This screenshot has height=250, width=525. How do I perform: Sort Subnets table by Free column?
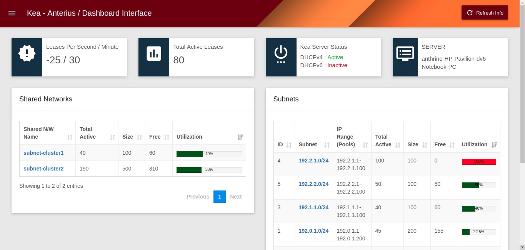[x=444, y=137]
